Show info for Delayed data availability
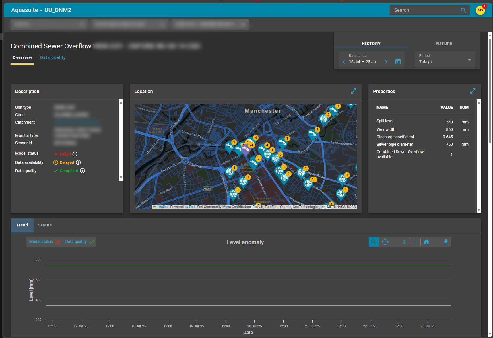Viewport: 493px width, 338px height. (78, 162)
